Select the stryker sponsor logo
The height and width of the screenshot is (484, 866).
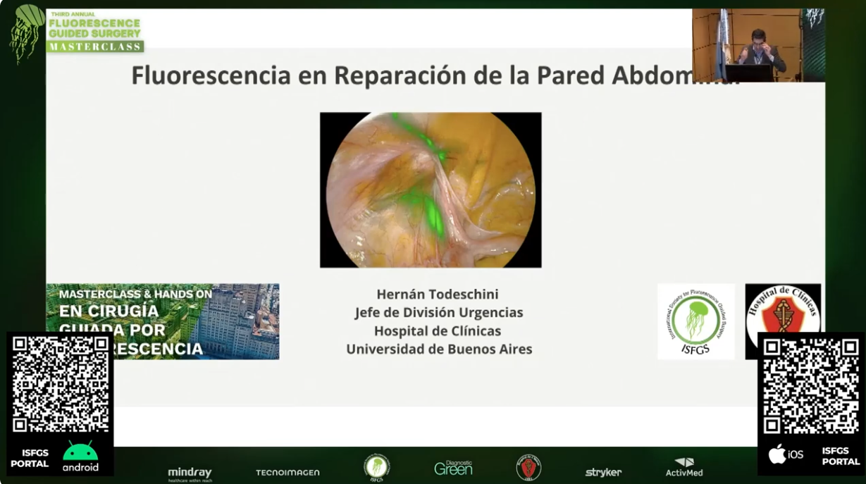(x=603, y=472)
